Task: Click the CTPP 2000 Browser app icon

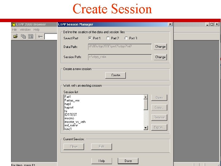Action: (14, 24)
